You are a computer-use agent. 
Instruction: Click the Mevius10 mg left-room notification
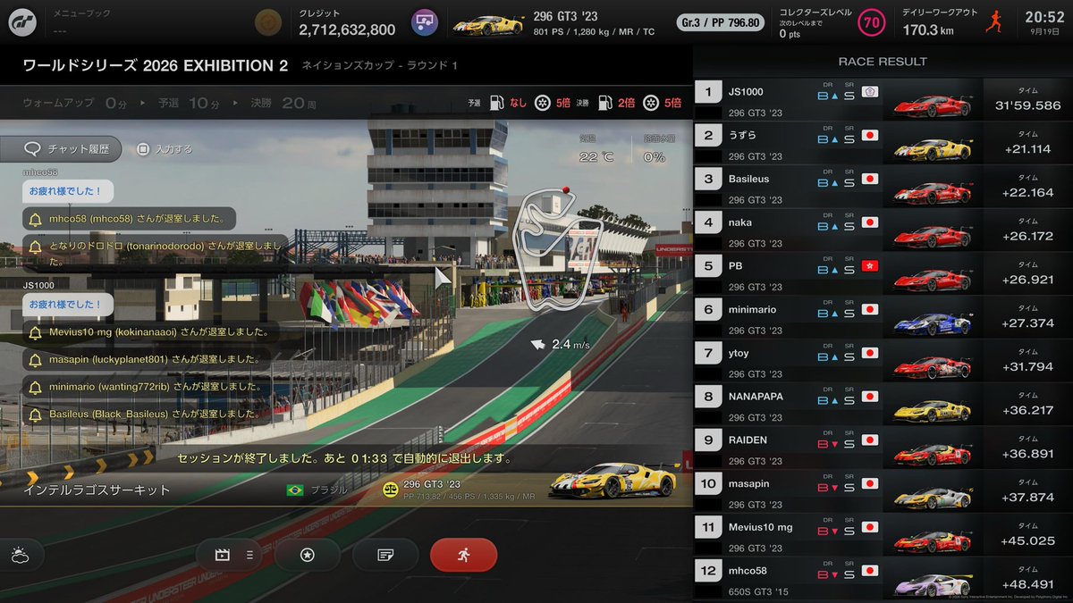pyautogui.click(x=151, y=332)
